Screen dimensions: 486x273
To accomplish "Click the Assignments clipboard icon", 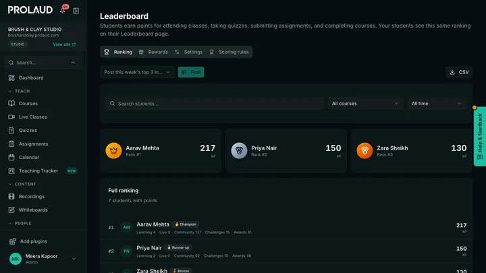I will pos(11,144).
